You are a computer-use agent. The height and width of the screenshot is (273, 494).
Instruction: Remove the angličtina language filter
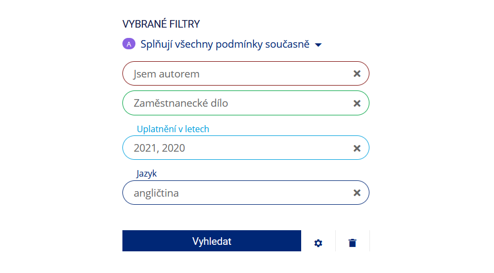tap(357, 192)
